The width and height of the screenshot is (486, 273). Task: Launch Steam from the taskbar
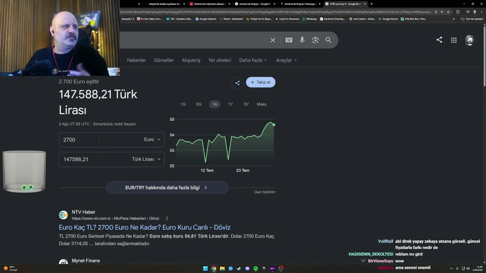coord(239,268)
